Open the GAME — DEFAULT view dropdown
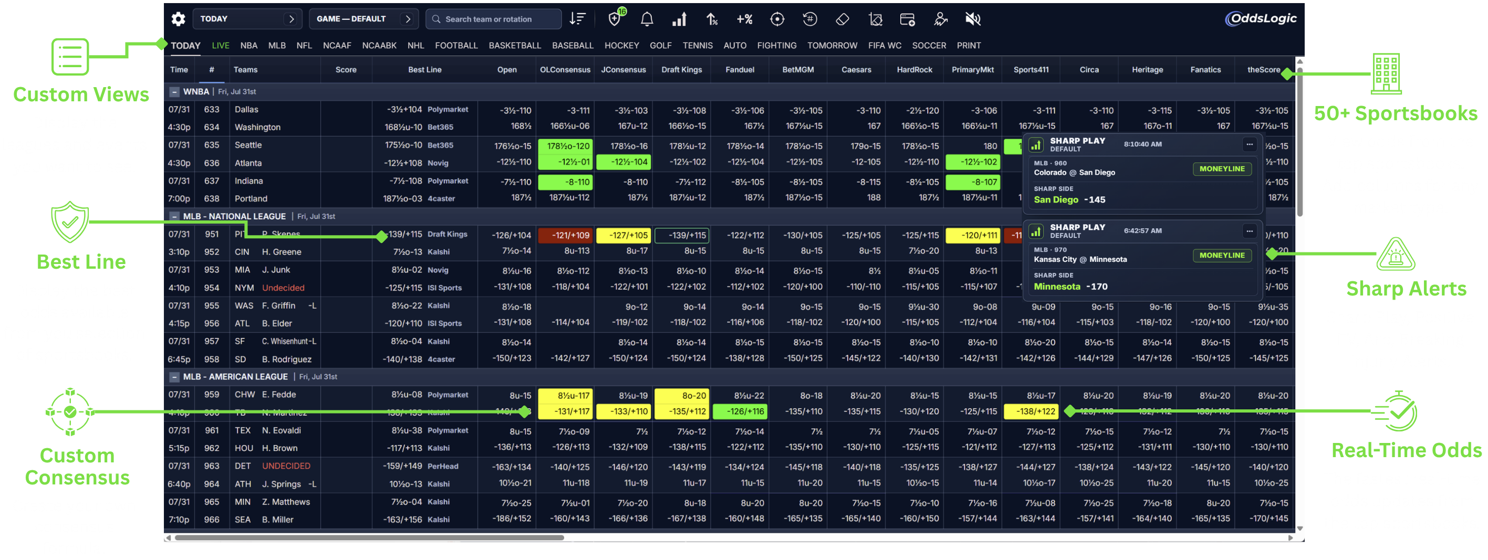 [x=363, y=19]
